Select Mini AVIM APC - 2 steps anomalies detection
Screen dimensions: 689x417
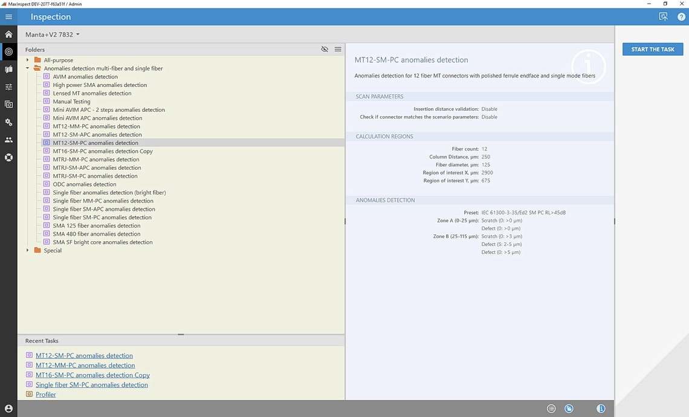(x=109, y=110)
